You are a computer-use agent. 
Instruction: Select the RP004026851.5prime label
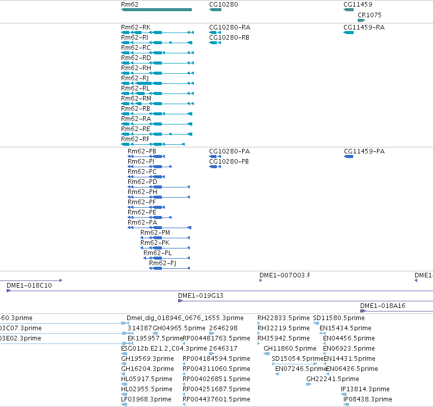point(216,379)
